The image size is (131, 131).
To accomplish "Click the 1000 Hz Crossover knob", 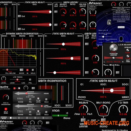I will coord(6,98).
